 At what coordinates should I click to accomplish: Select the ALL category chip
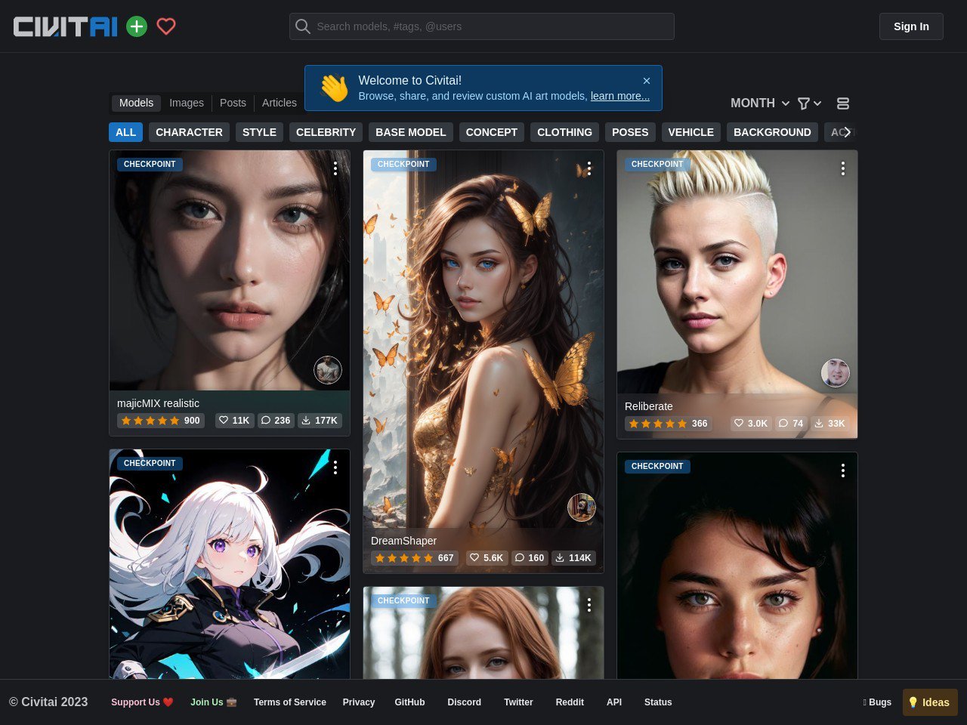tap(125, 132)
